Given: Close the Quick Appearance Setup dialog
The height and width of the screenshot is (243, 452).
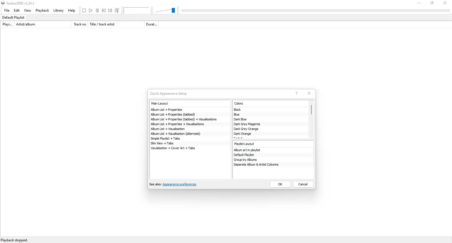Looking at the screenshot, I should pyautogui.click(x=309, y=93).
